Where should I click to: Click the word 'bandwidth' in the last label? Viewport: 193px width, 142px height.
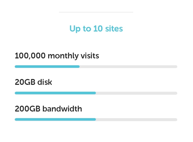pos(62,109)
